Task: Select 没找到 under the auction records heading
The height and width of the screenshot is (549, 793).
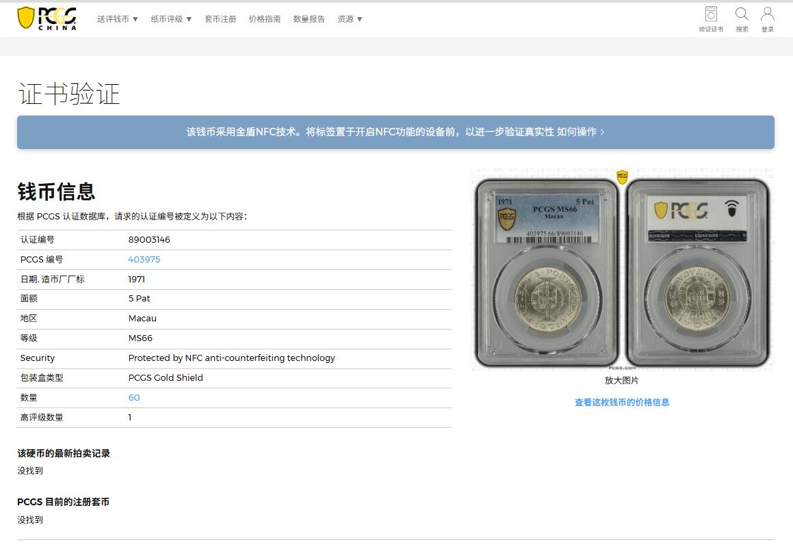Action: pos(30,470)
